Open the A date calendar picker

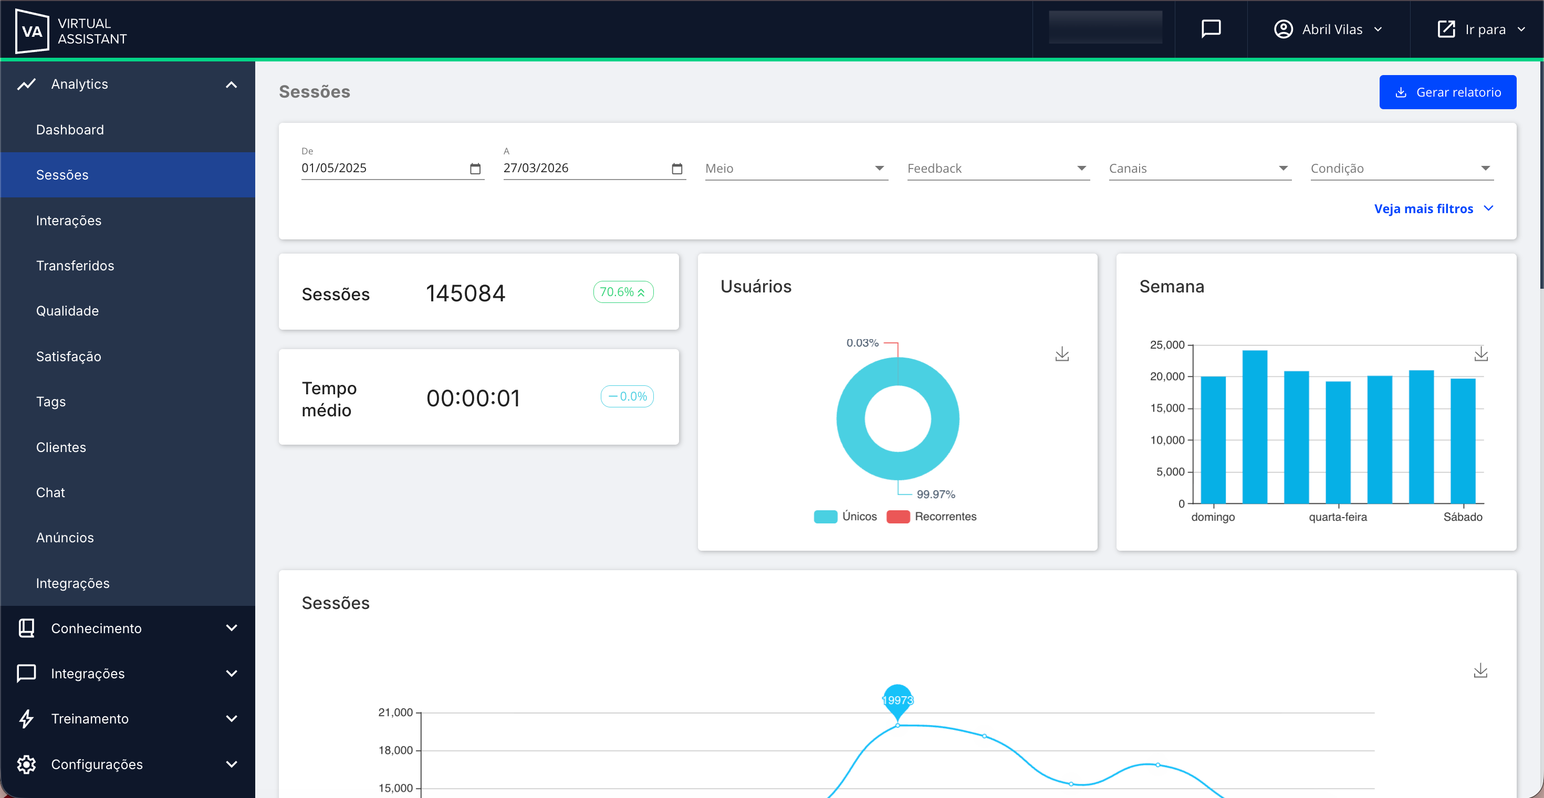pos(677,169)
